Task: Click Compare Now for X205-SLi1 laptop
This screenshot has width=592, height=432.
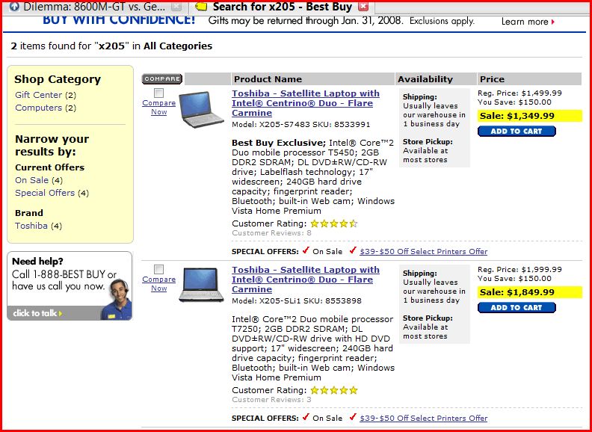Action: [159, 284]
